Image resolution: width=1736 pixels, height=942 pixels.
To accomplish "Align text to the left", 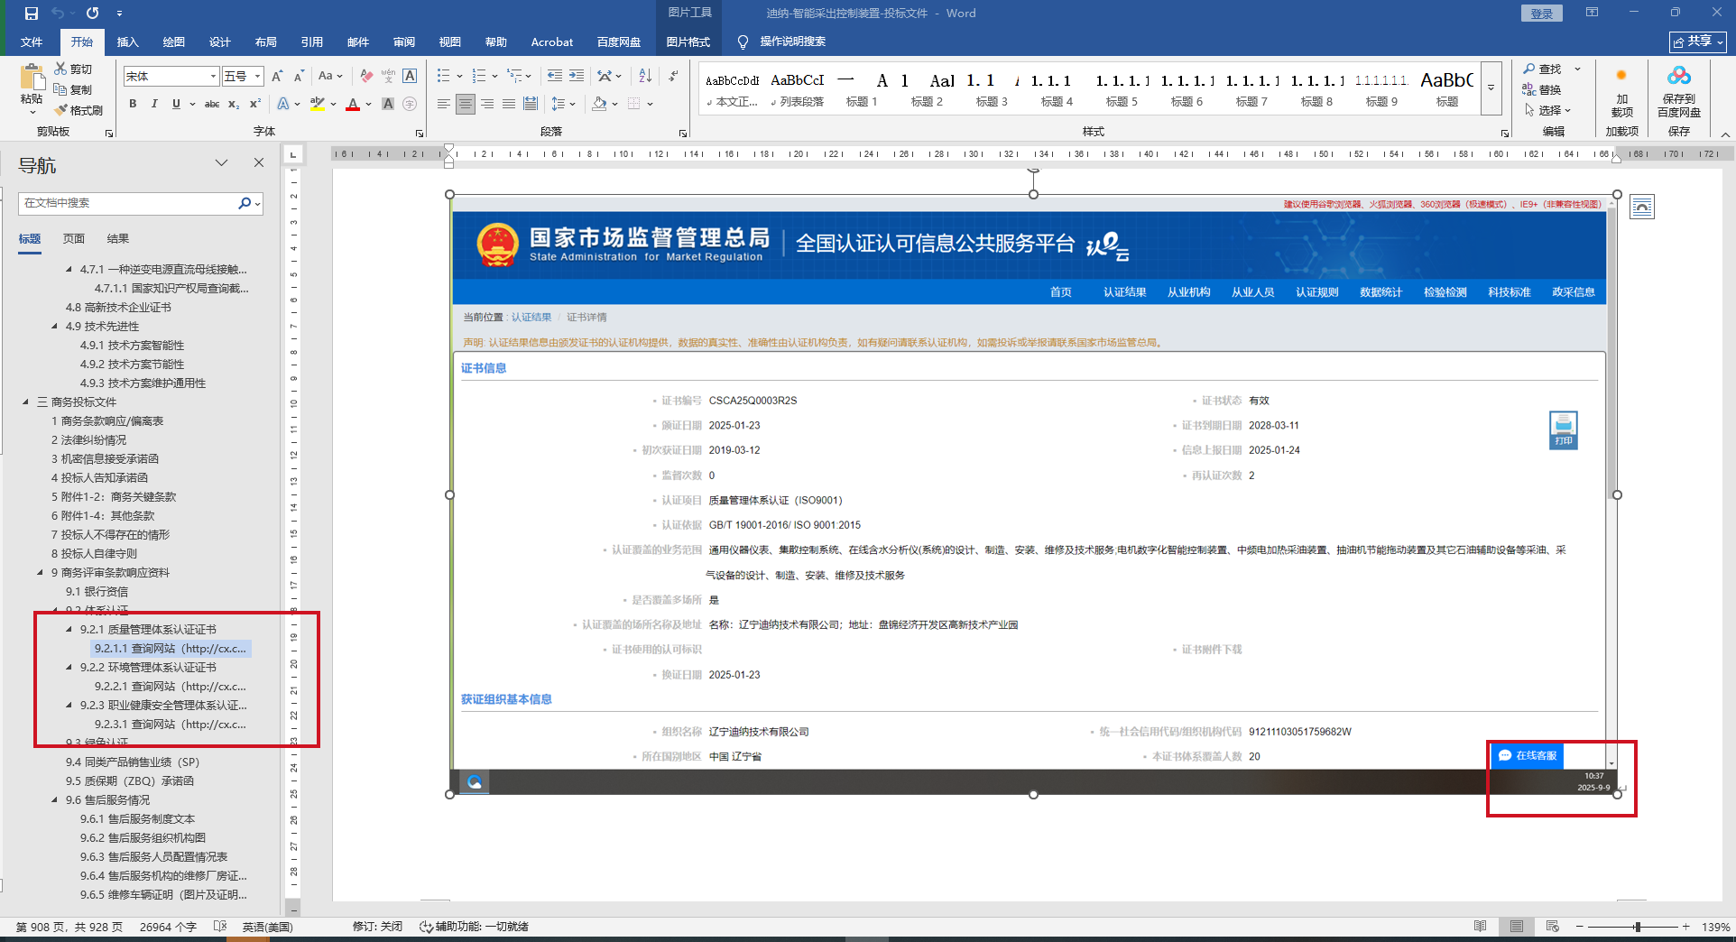I will pos(443,105).
